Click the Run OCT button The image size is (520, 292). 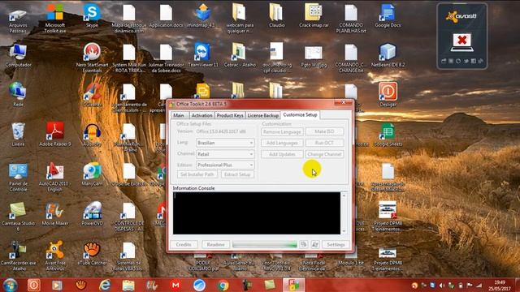click(324, 143)
